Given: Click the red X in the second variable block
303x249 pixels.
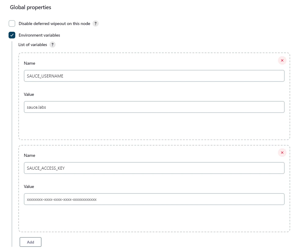Looking at the screenshot, I should tap(282, 153).
